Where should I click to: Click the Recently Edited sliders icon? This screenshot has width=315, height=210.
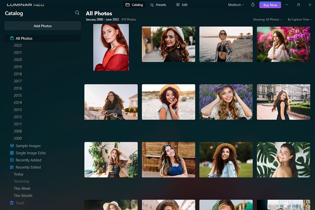[12, 167]
